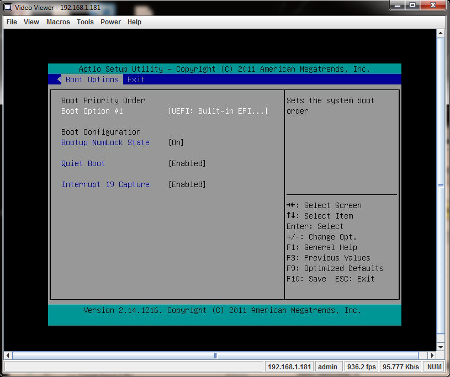Open Boot Option #1 UEFI selection
Screen dimensions: 450x377
pos(218,111)
